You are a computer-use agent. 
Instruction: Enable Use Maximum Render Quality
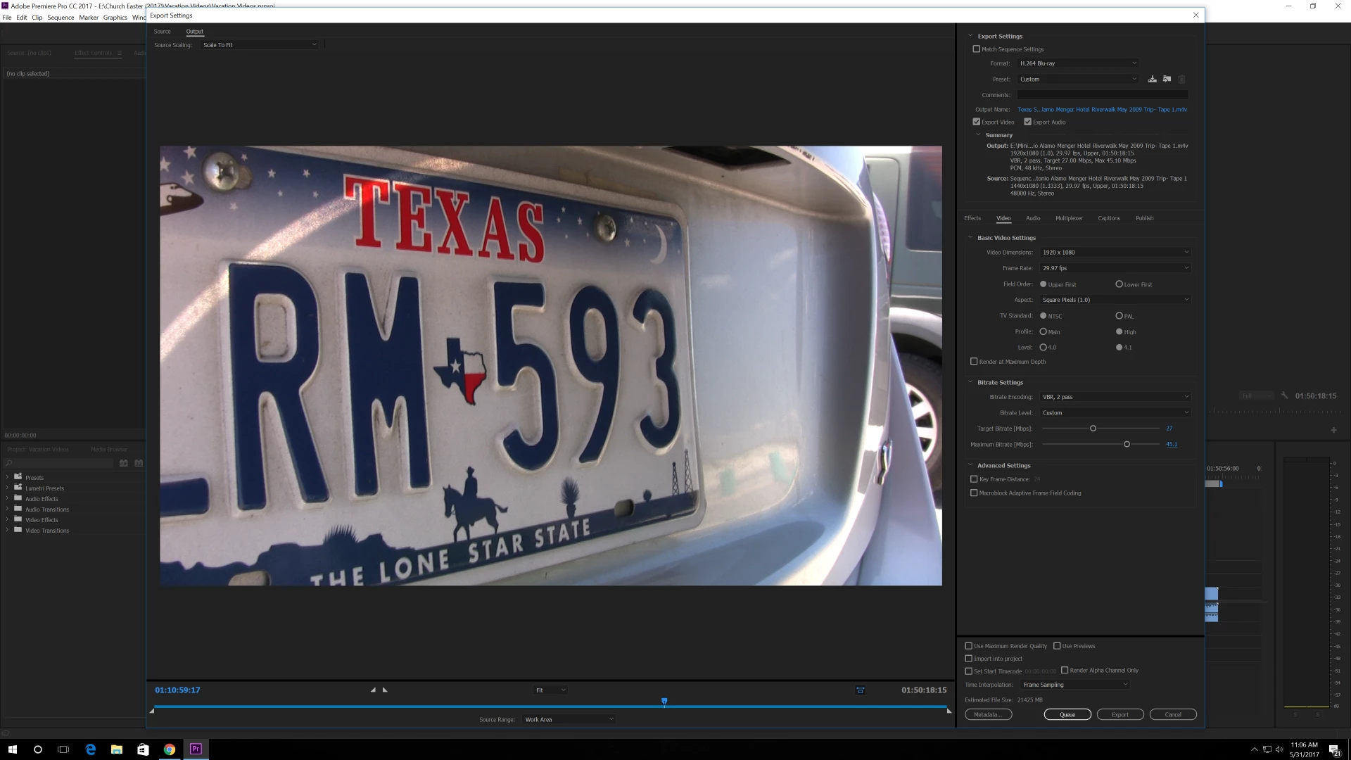tap(969, 646)
